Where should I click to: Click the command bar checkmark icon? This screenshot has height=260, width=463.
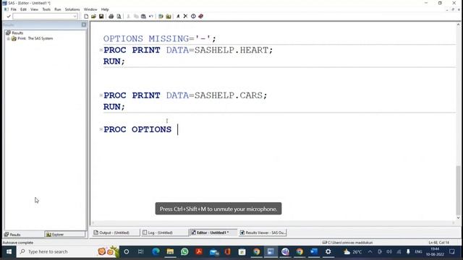coord(9,16)
